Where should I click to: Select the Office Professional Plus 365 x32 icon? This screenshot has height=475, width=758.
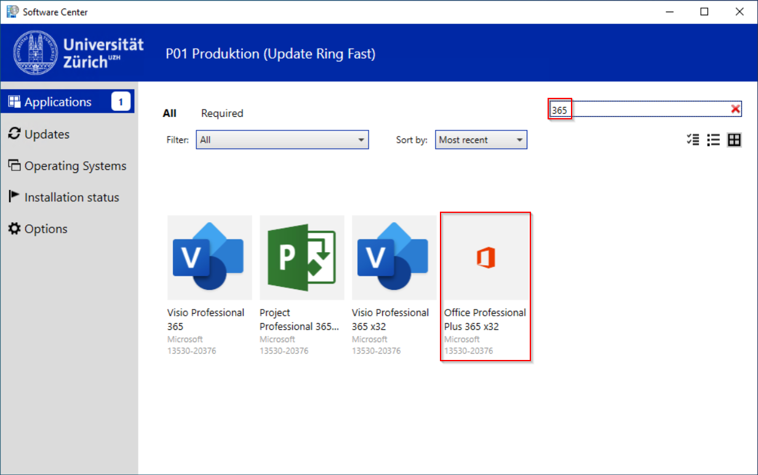[x=485, y=257]
